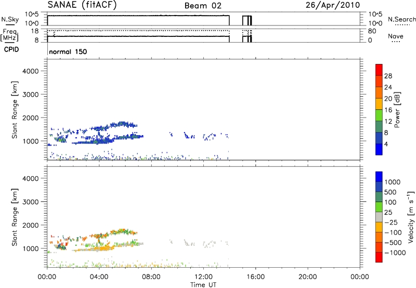Click the "04:00" time axis tick label

tap(99, 277)
